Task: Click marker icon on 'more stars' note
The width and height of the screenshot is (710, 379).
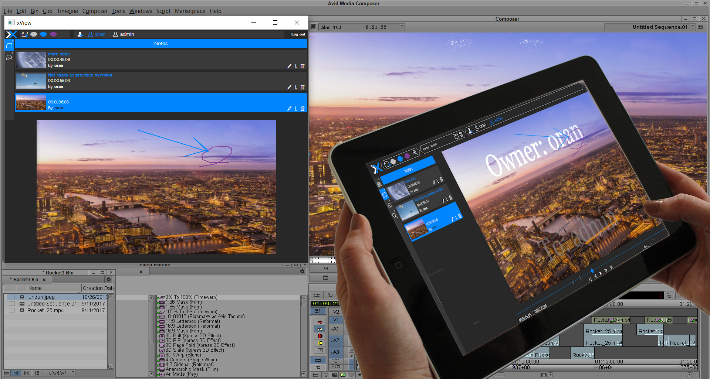Action: tap(296, 66)
